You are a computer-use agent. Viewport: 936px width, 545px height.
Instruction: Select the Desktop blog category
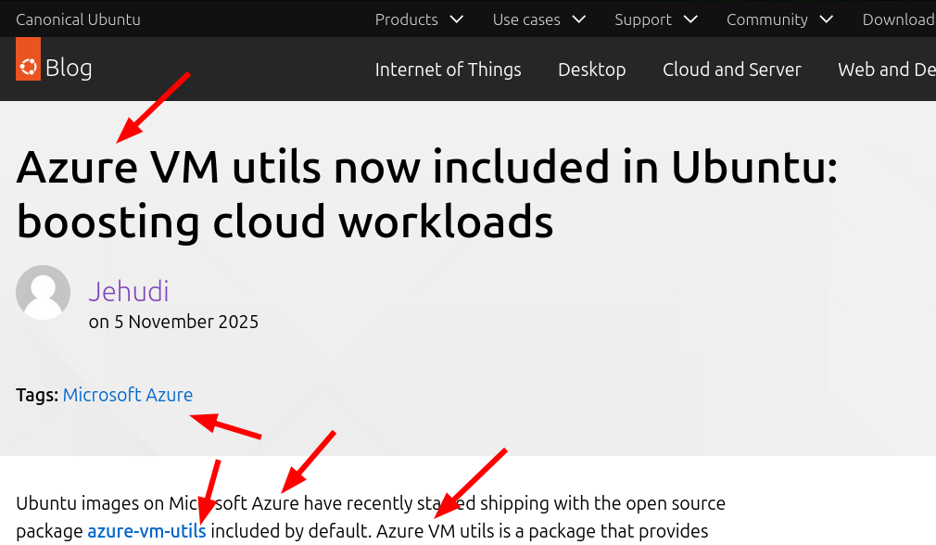[x=591, y=70]
